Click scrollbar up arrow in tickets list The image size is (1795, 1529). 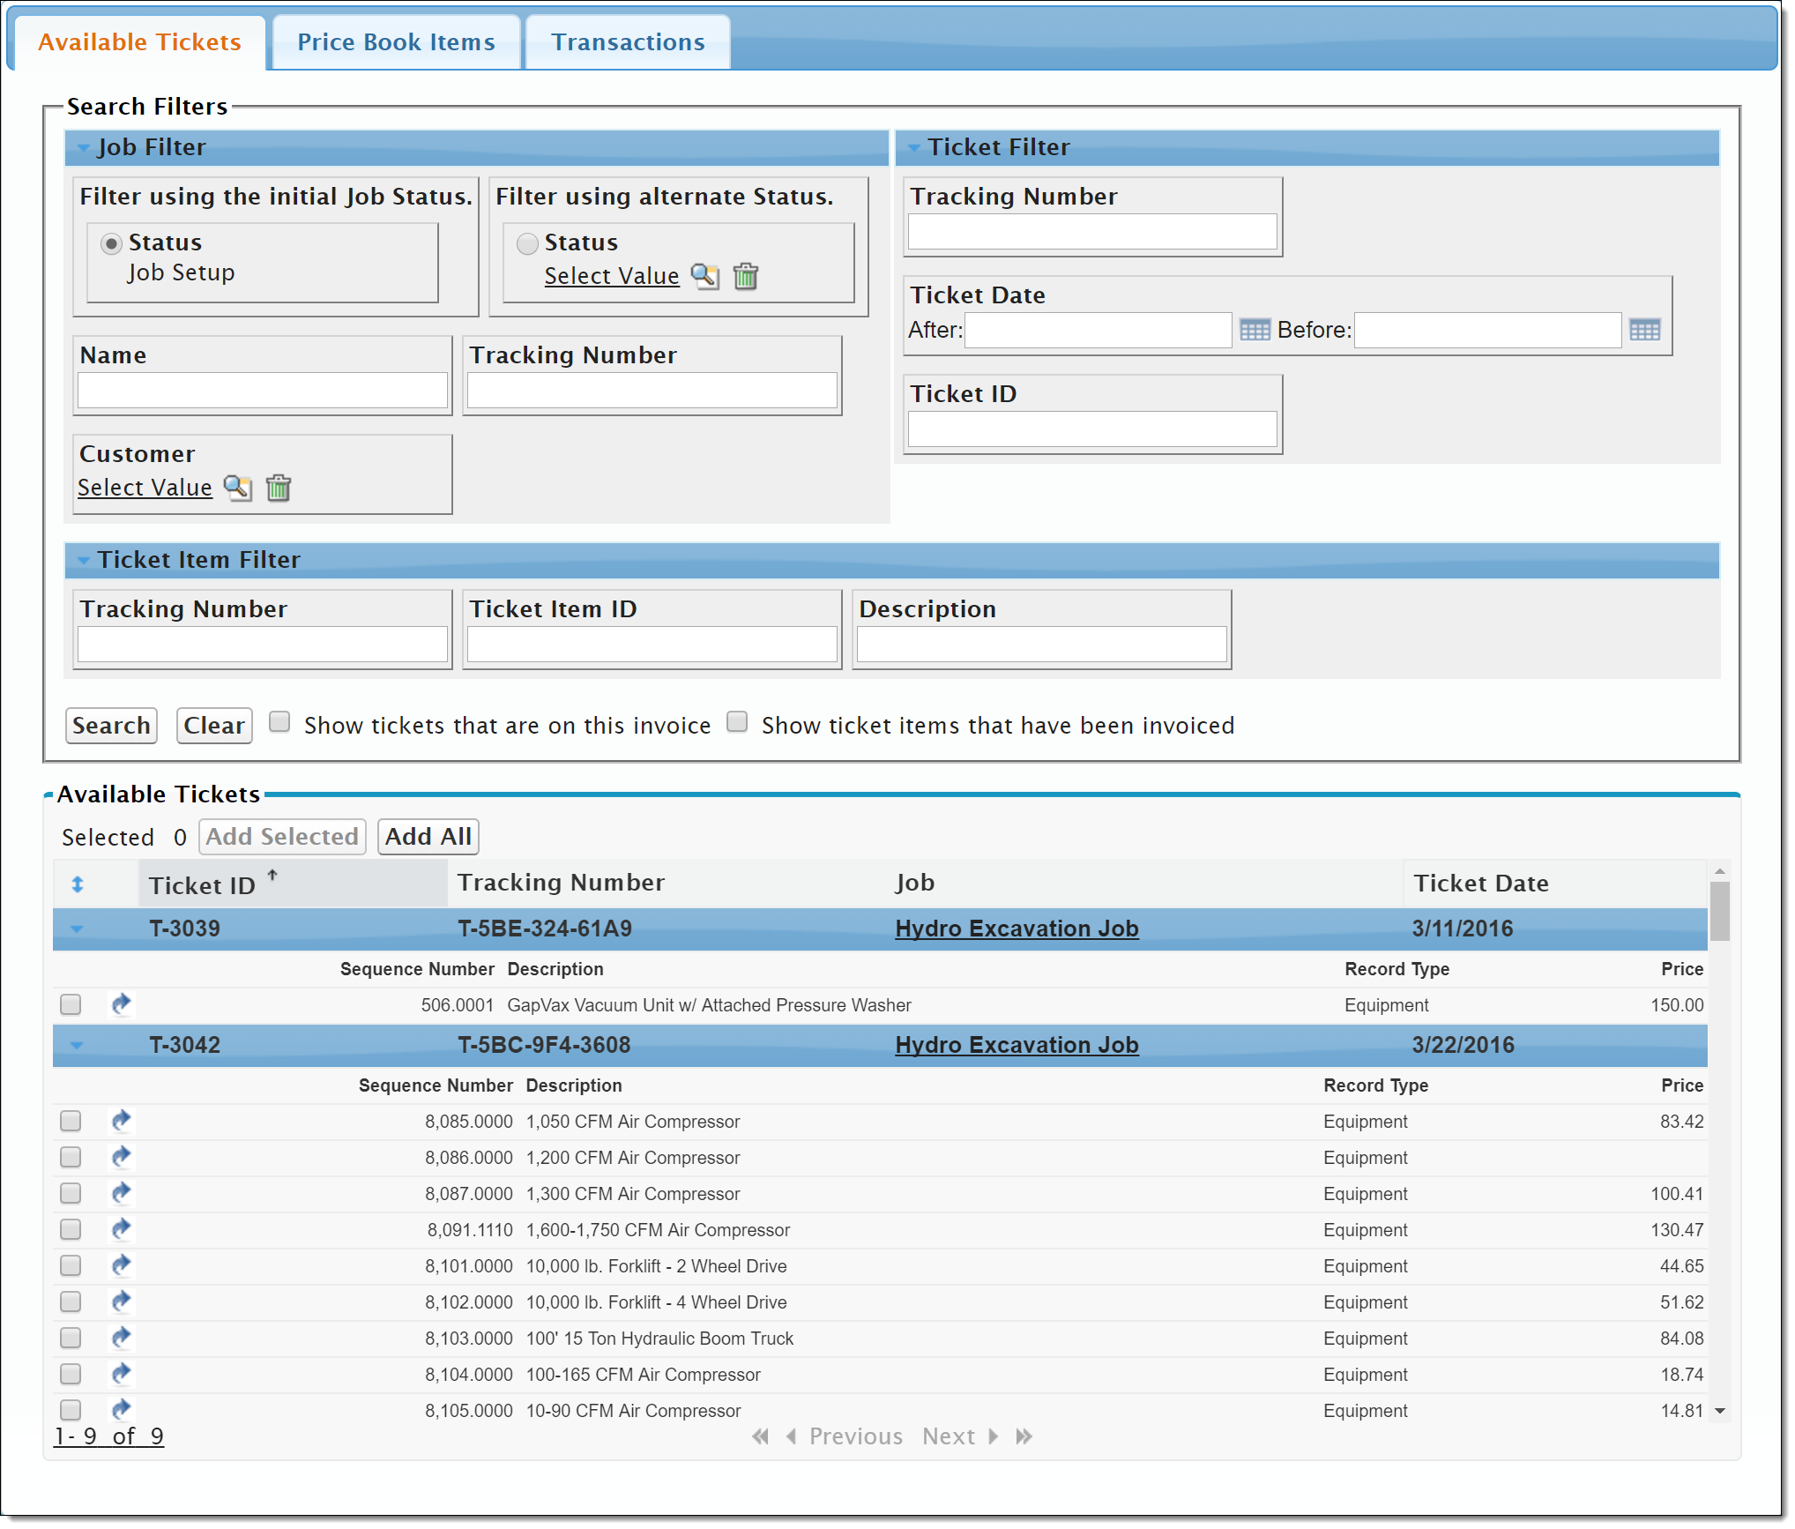1719,871
